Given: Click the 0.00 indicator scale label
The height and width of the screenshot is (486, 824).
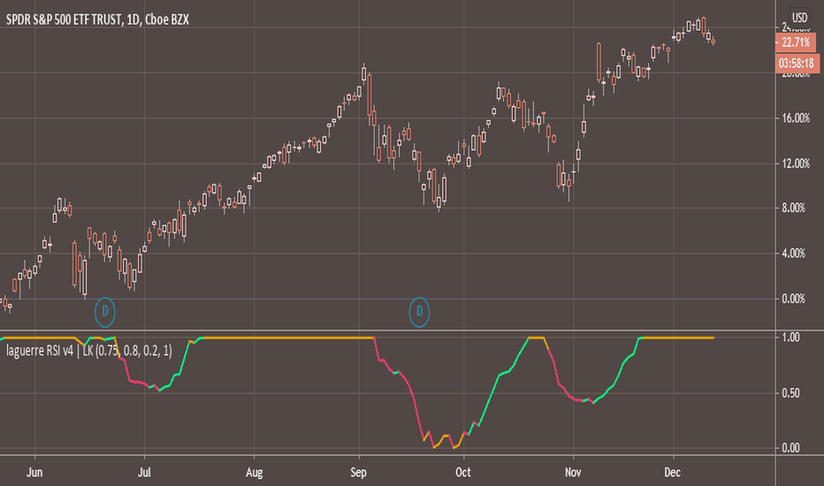Looking at the screenshot, I should 790,448.
